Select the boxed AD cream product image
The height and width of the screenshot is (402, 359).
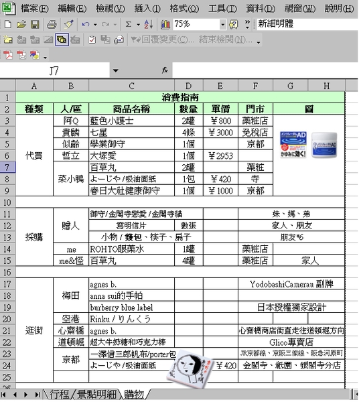pyautogui.click(x=293, y=145)
